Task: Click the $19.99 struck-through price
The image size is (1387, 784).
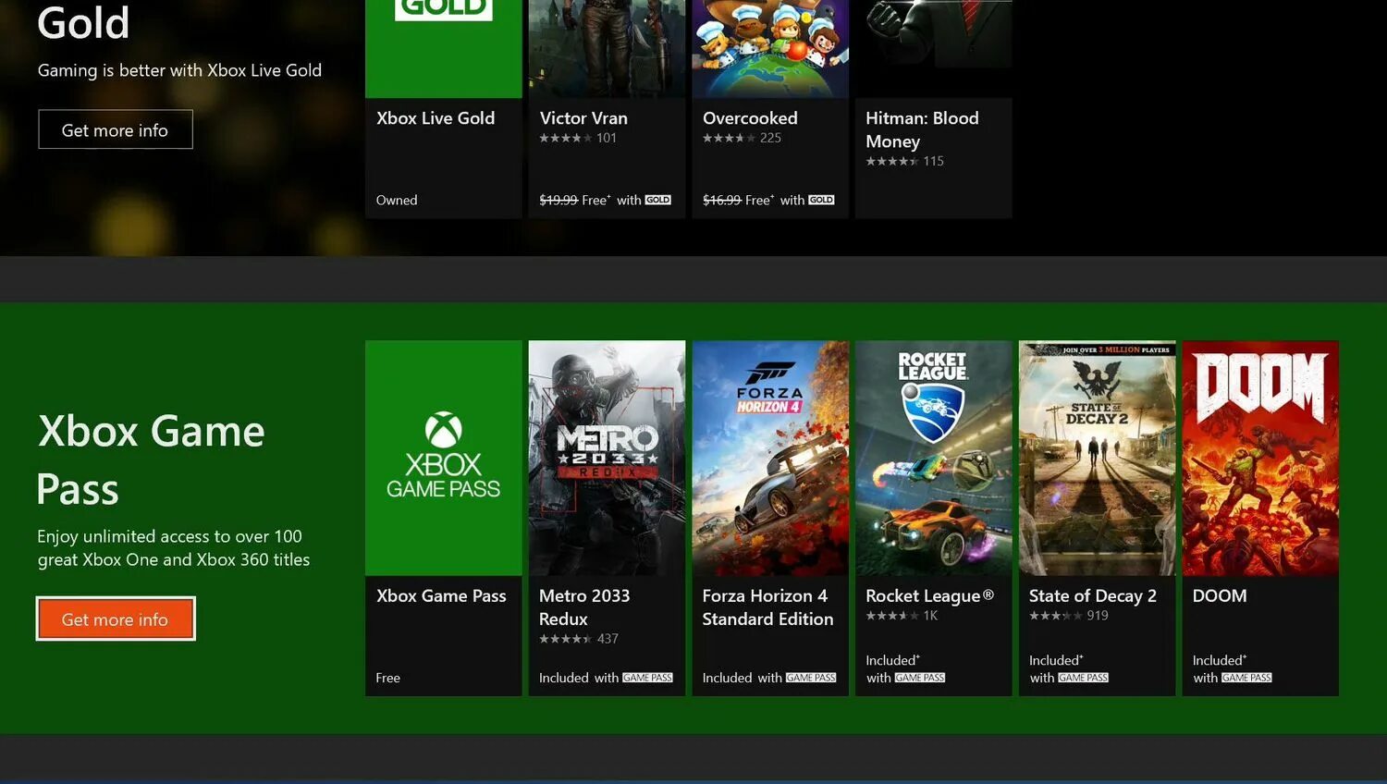Action: point(558,200)
